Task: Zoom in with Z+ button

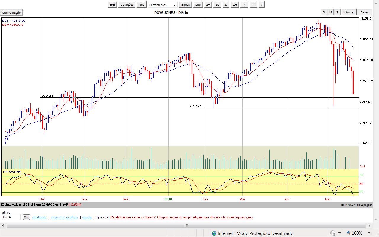Action: [208, 4]
